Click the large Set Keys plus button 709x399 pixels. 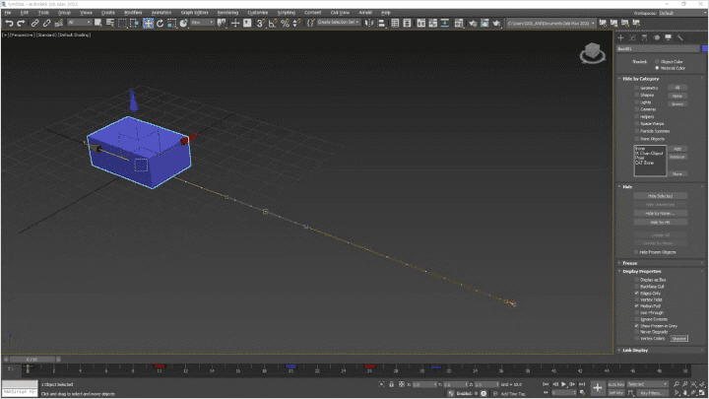(598, 388)
